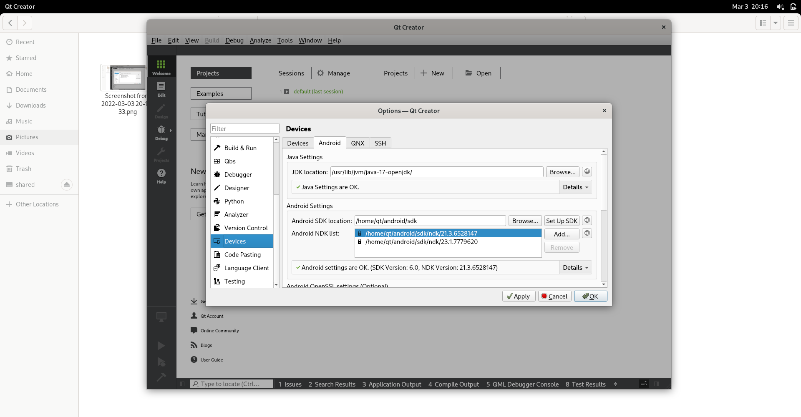Click New project button
Screen dimensions: 801x417
point(433,73)
